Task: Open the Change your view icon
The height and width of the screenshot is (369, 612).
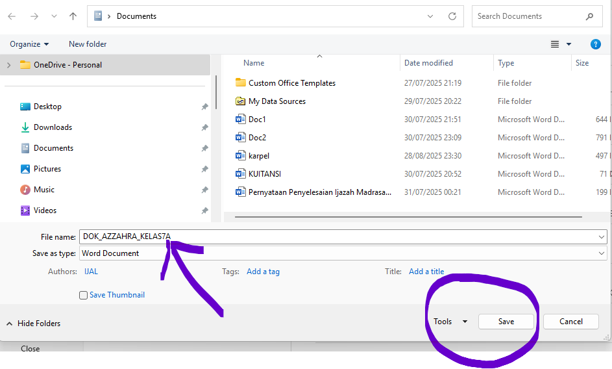Action: click(555, 44)
